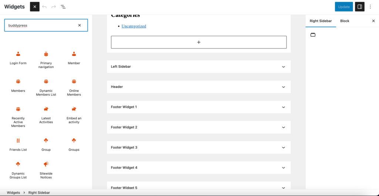
Task: Close the block inserter panel
Action: (34, 7)
